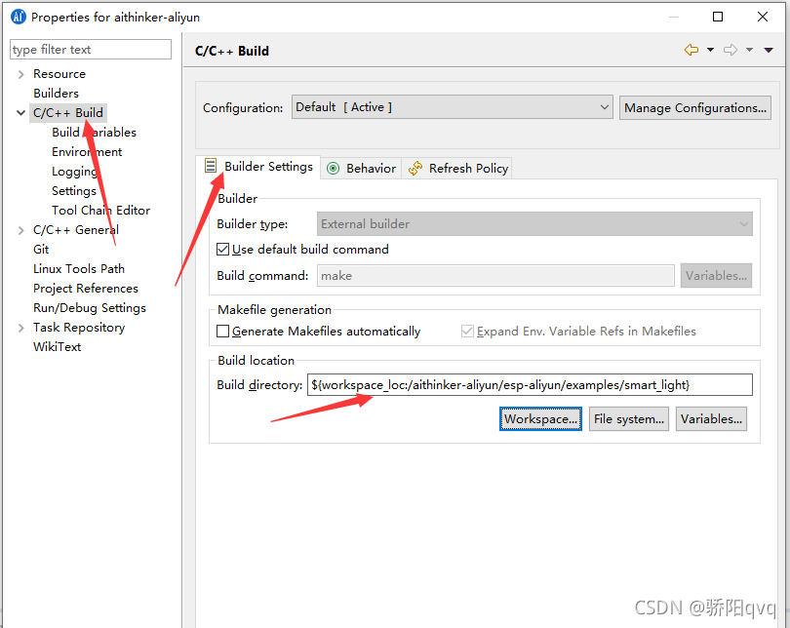Open the Builder type dropdown

[x=534, y=224]
